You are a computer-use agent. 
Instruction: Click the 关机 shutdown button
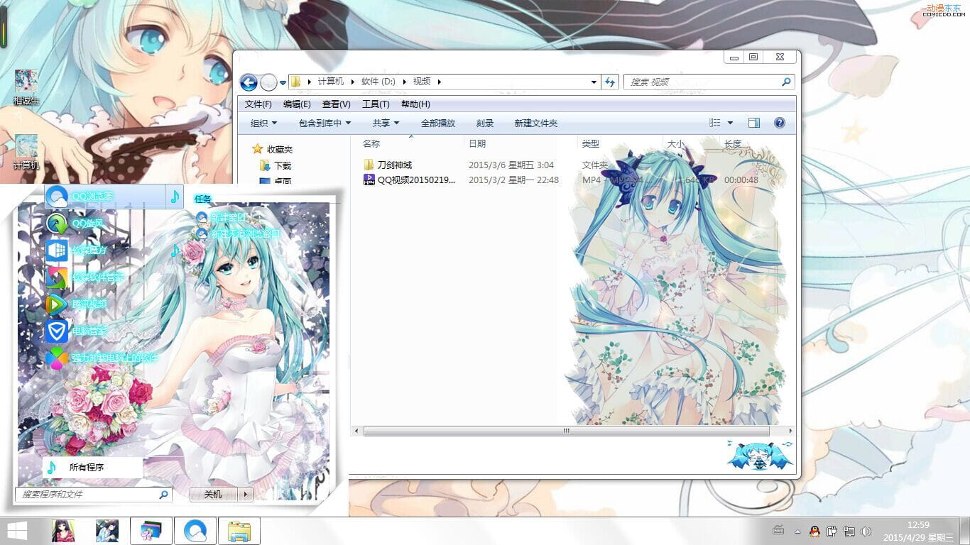click(213, 495)
